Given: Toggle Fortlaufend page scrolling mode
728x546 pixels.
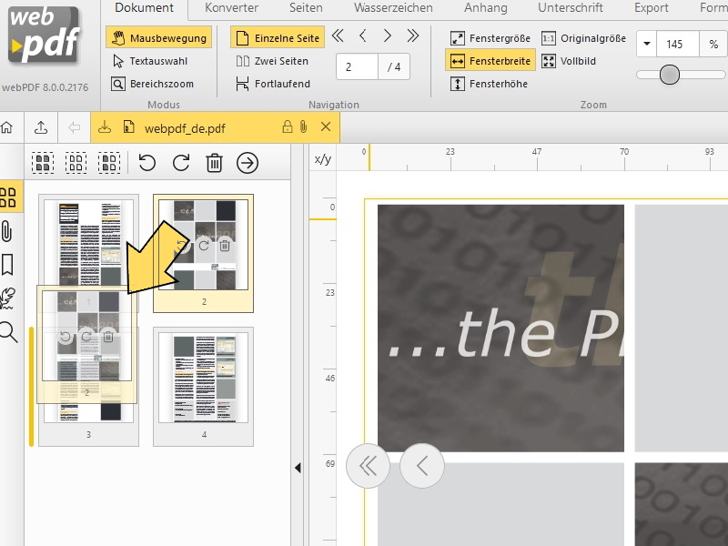Looking at the screenshot, I should [x=275, y=83].
